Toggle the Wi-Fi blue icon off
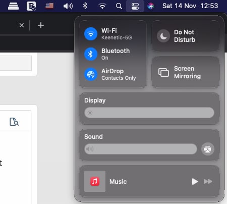The image size is (227, 204). point(91,34)
